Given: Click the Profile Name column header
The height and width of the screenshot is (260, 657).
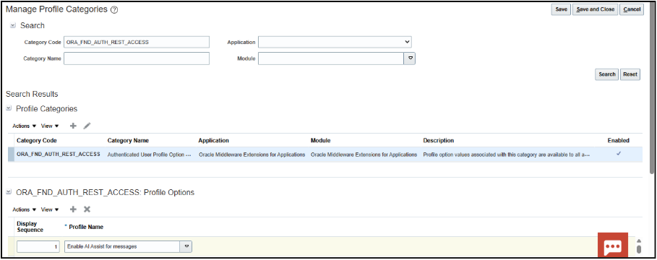Looking at the screenshot, I should (86, 227).
